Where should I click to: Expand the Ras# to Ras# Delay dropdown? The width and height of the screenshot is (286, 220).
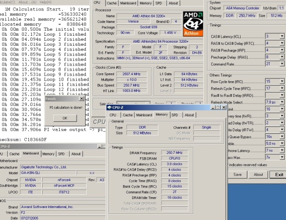[282, 95]
